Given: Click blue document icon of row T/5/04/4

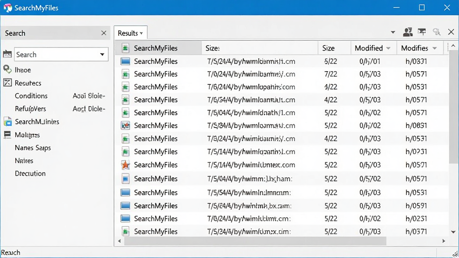Looking at the screenshot, I should (x=126, y=178).
